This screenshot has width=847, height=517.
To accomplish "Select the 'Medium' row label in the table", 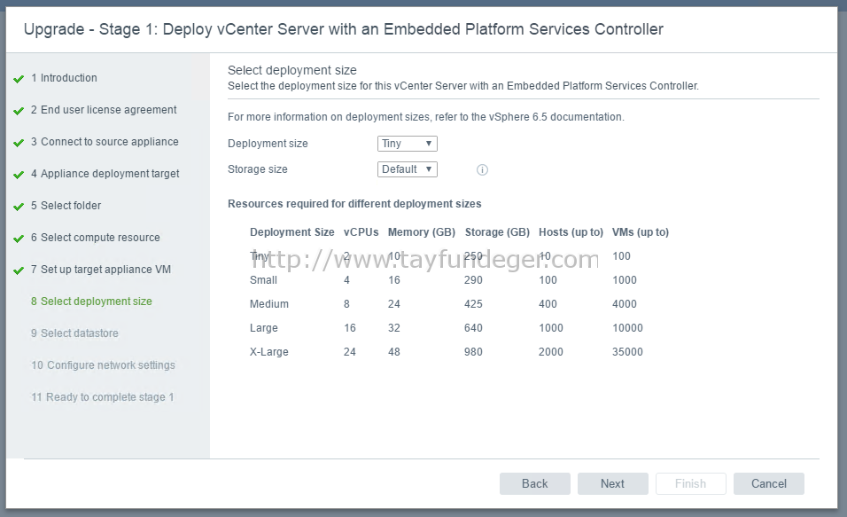I will [x=269, y=304].
